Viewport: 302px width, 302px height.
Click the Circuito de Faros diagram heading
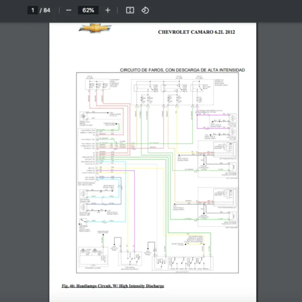click(x=182, y=70)
